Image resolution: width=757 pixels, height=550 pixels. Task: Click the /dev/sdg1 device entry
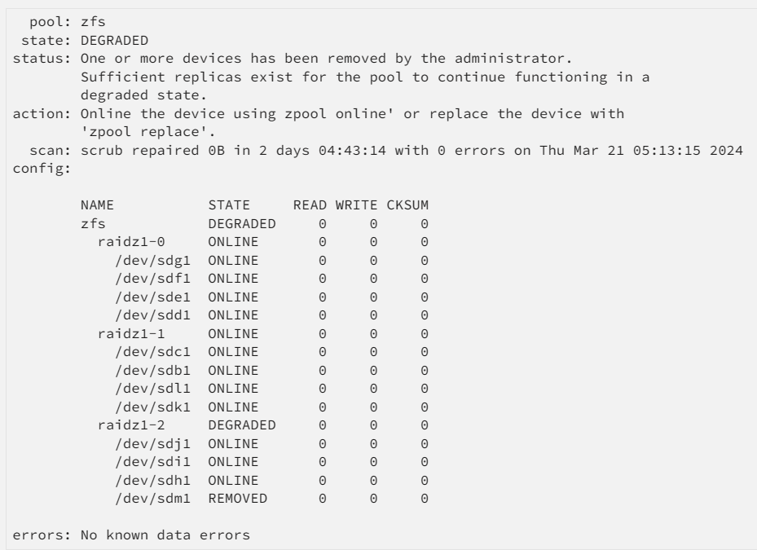152,261
